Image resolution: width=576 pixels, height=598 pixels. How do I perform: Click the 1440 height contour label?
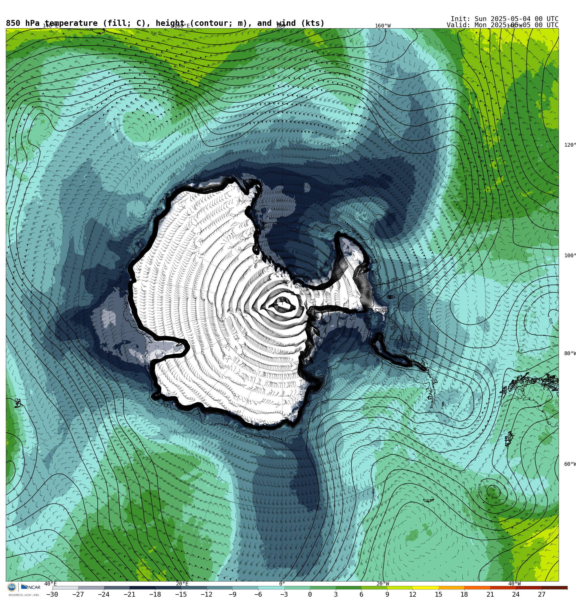coord(159,55)
